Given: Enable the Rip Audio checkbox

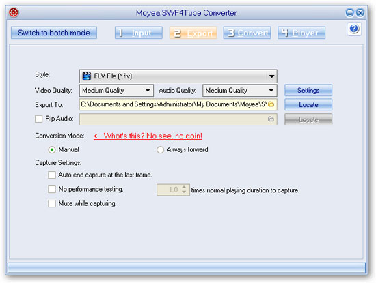Looking at the screenshot, I should click(38, 119).
